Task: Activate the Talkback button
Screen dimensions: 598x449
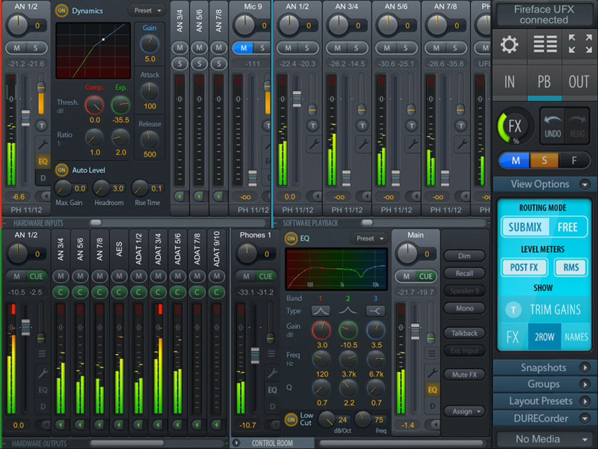Action: pos(465,332)
